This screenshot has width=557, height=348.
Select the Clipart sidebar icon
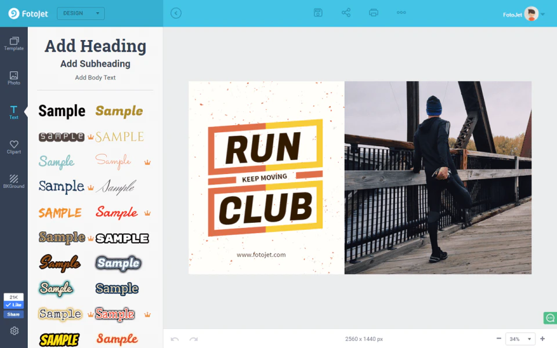coord(13,147)
